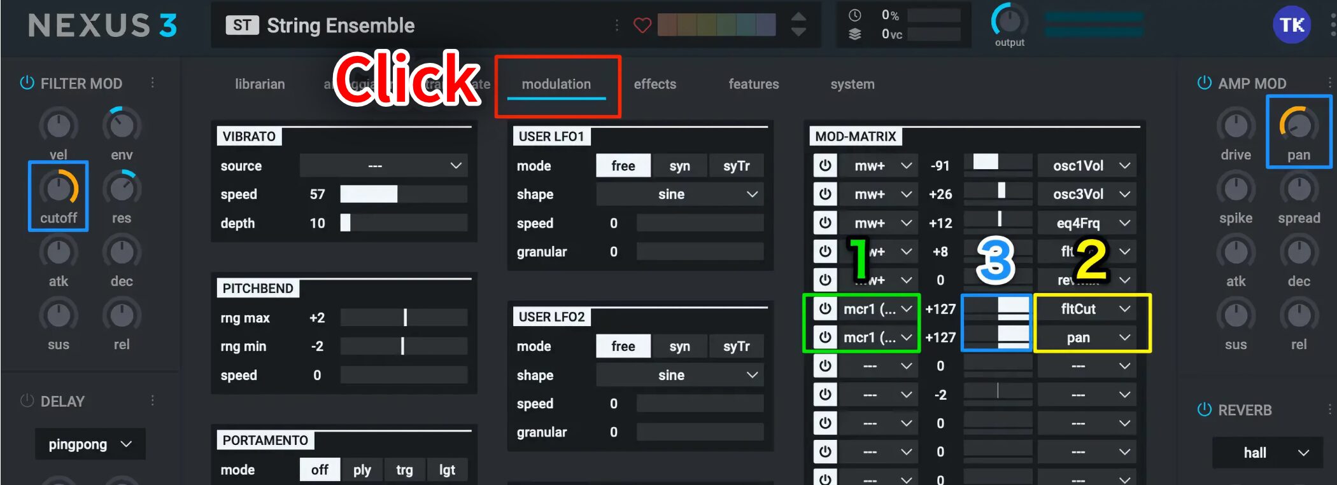Image resolution: width=1337 pixels, height=485 pixels.
Task: Click the vibrato depth slider
Action: pos(404,223)
